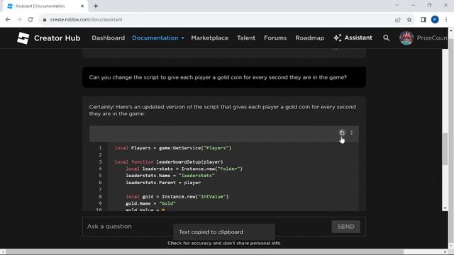This screenshot has height=255, width=454.
Task: Share this page from address bar
Action: tap(397, 20)
